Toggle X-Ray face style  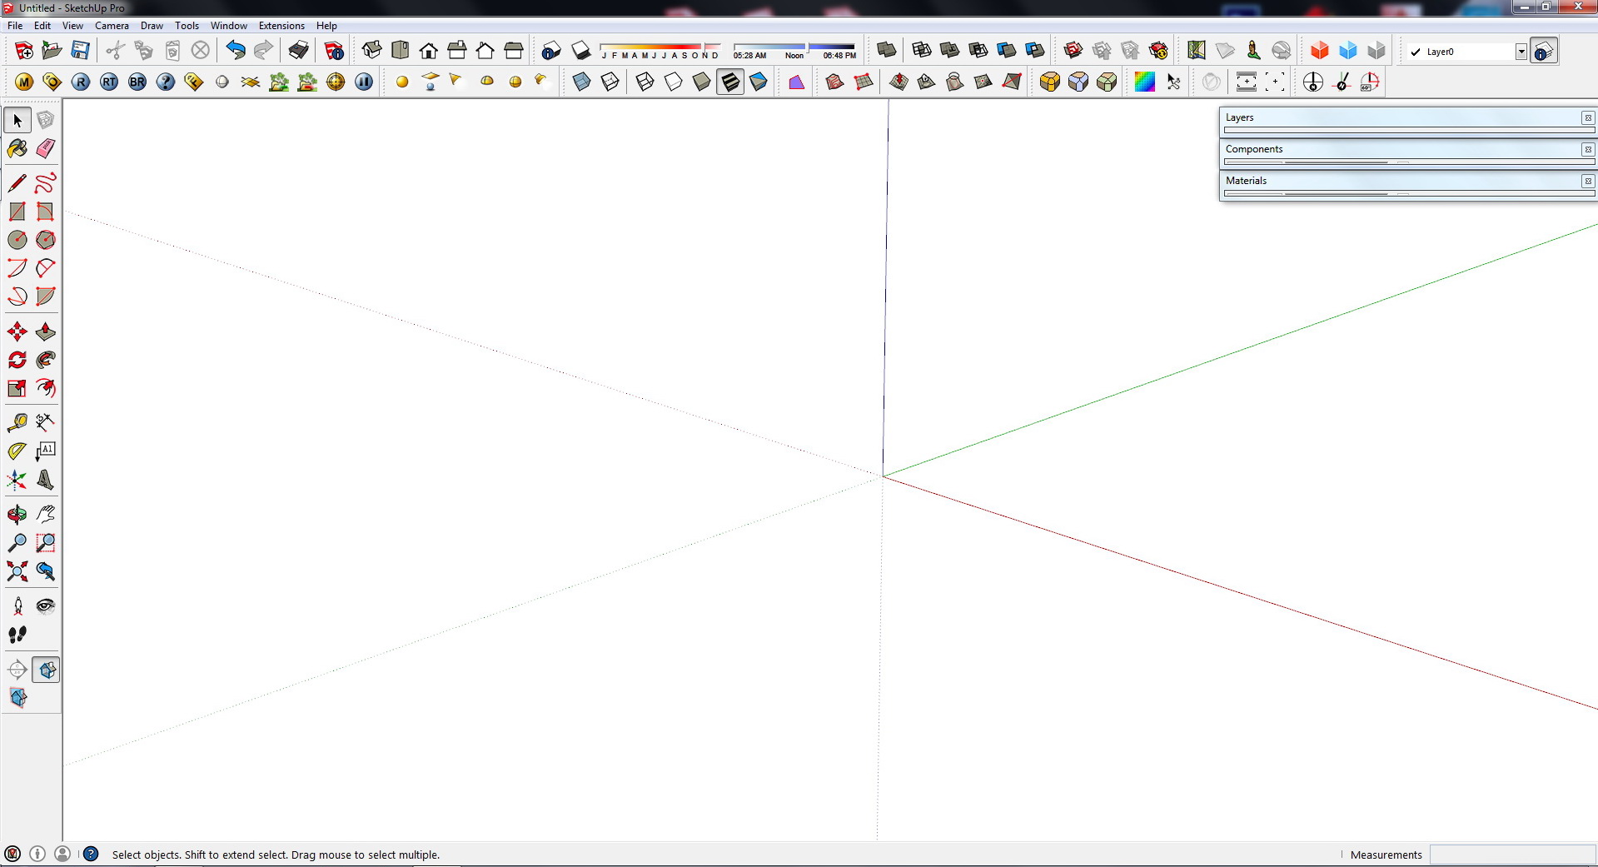(582, 82)
